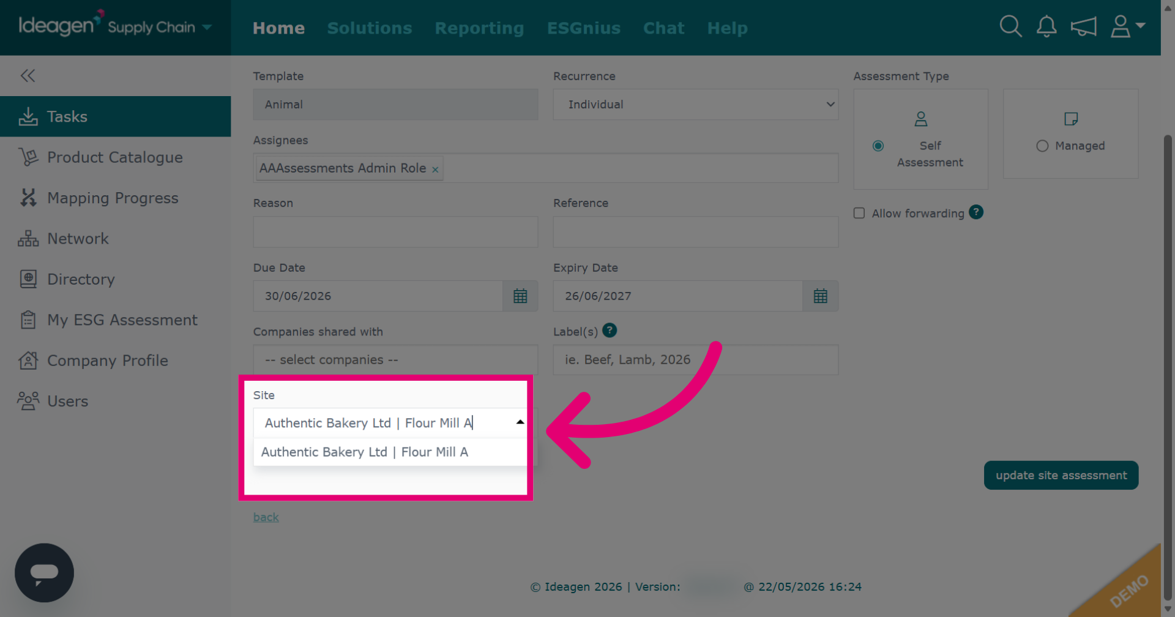Open the Solutions menu
1175x617 pixels.
click(370, 28)
